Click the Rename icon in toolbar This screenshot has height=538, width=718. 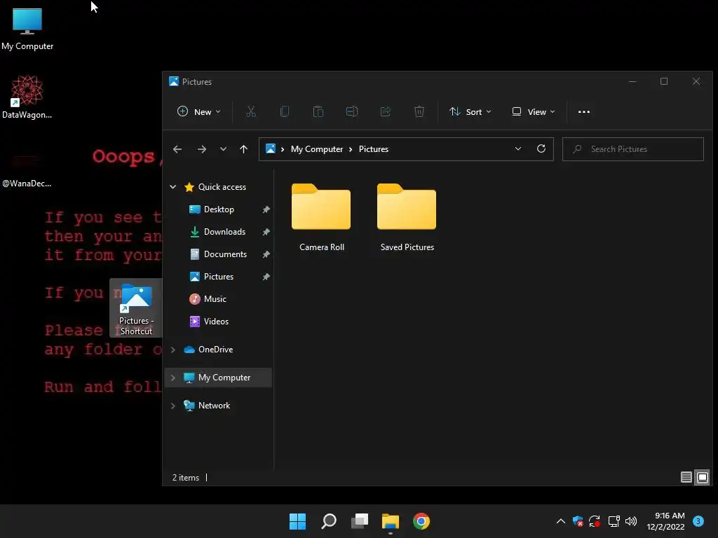coord(352,111)
